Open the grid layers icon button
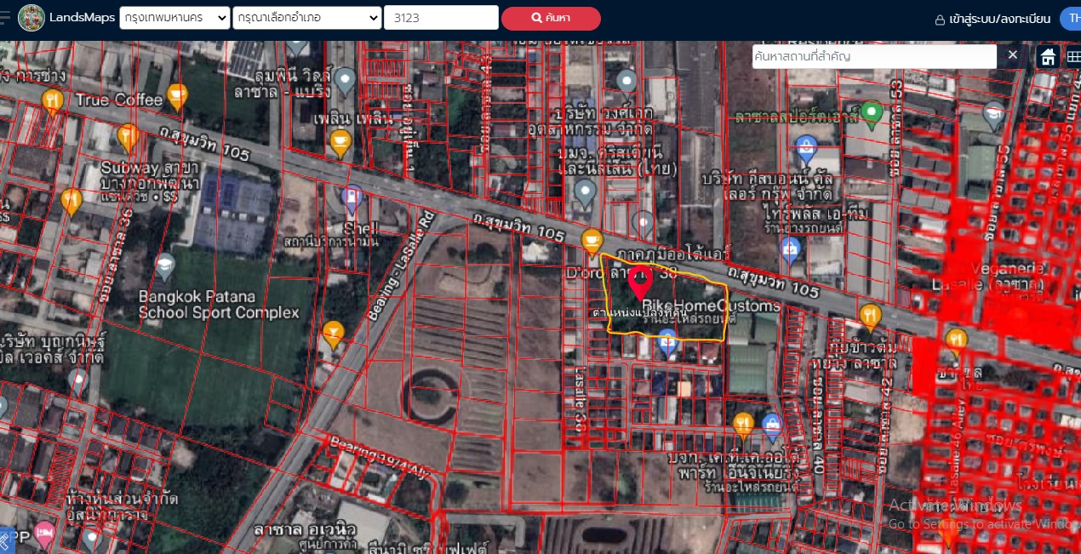1081x554 pixels. click(1072, 56)
